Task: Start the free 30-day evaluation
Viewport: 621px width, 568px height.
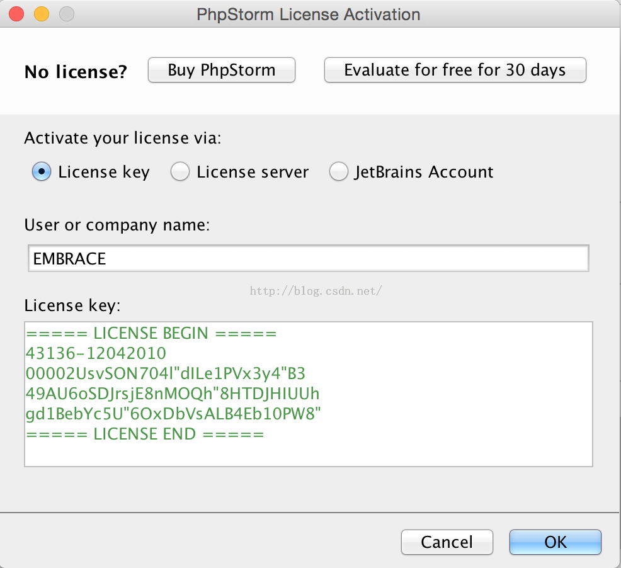Action: (x=455, y=70)
